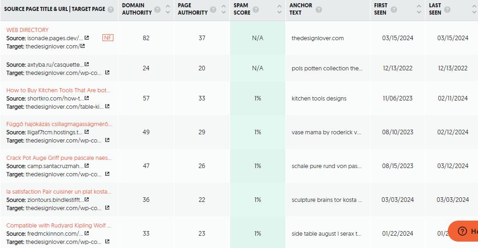Open external link icon for thedesignlover.com/ target
Viewport: 478px width, 248px height.
click(83, 46)
